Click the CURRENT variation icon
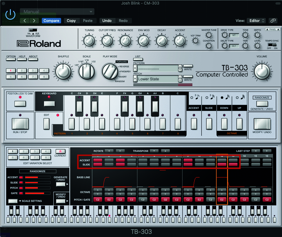The image size is (282, 237). pyautogui.click(x=60, y=151)
